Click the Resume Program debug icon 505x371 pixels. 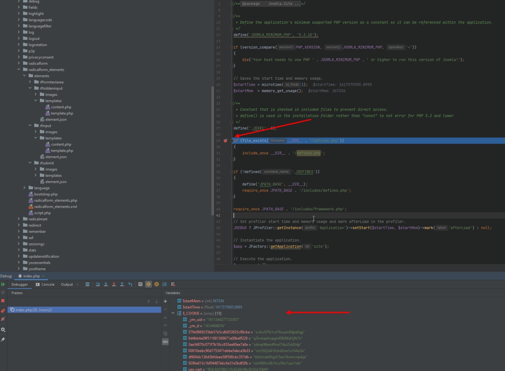click(3, 284)
